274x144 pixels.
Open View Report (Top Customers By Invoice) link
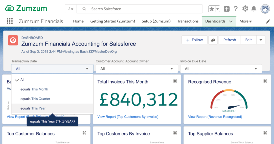[128, 117]
